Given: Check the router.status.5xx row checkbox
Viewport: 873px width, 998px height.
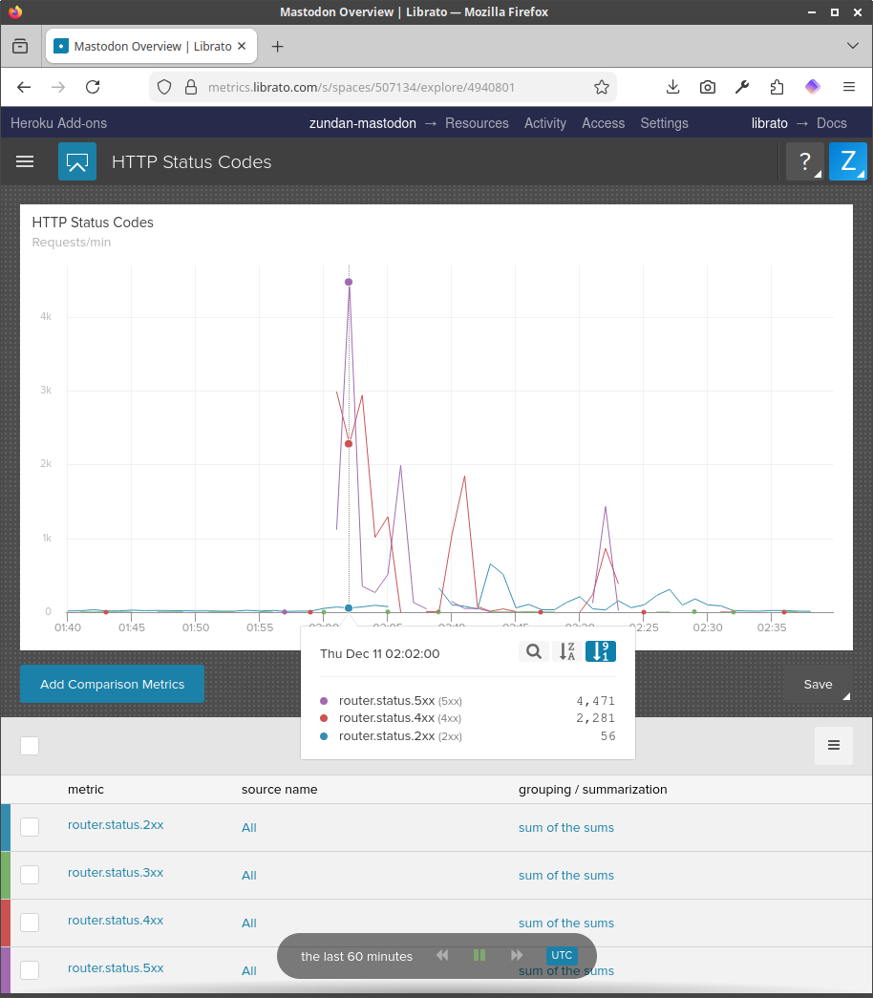Looking at the screenshot, I should point(30,970).
